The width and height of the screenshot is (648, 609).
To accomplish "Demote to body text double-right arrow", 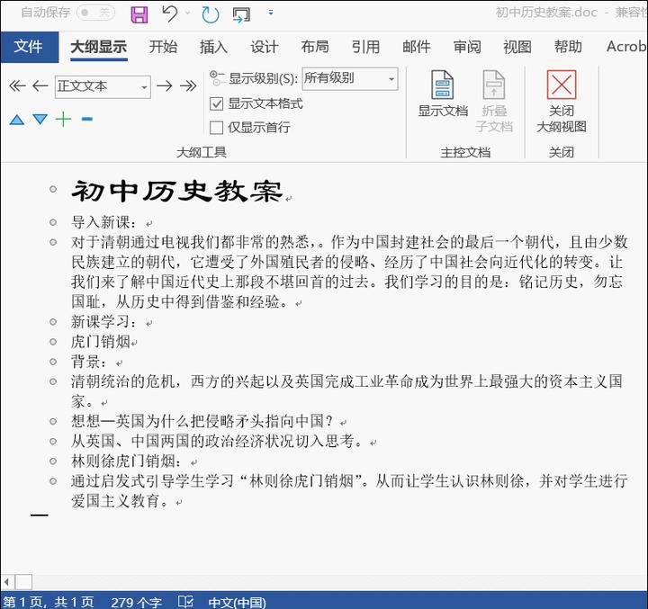I will 188,86.
